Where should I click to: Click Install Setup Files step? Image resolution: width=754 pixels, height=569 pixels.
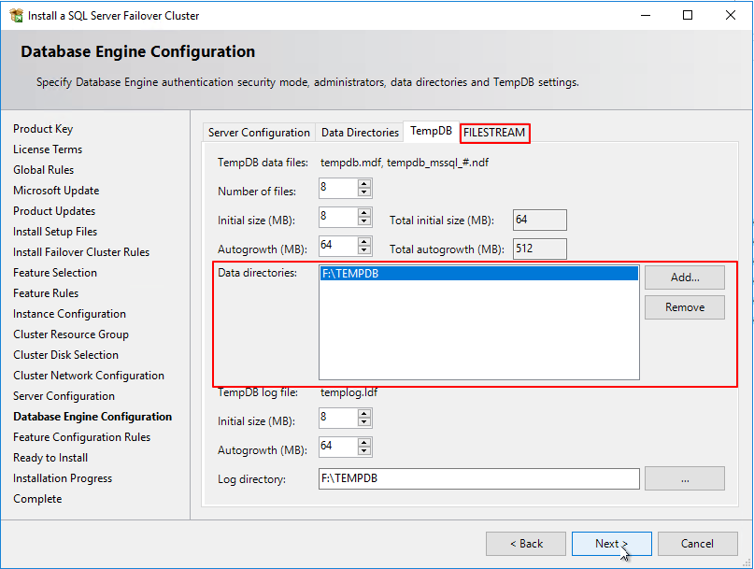point(55,232)
